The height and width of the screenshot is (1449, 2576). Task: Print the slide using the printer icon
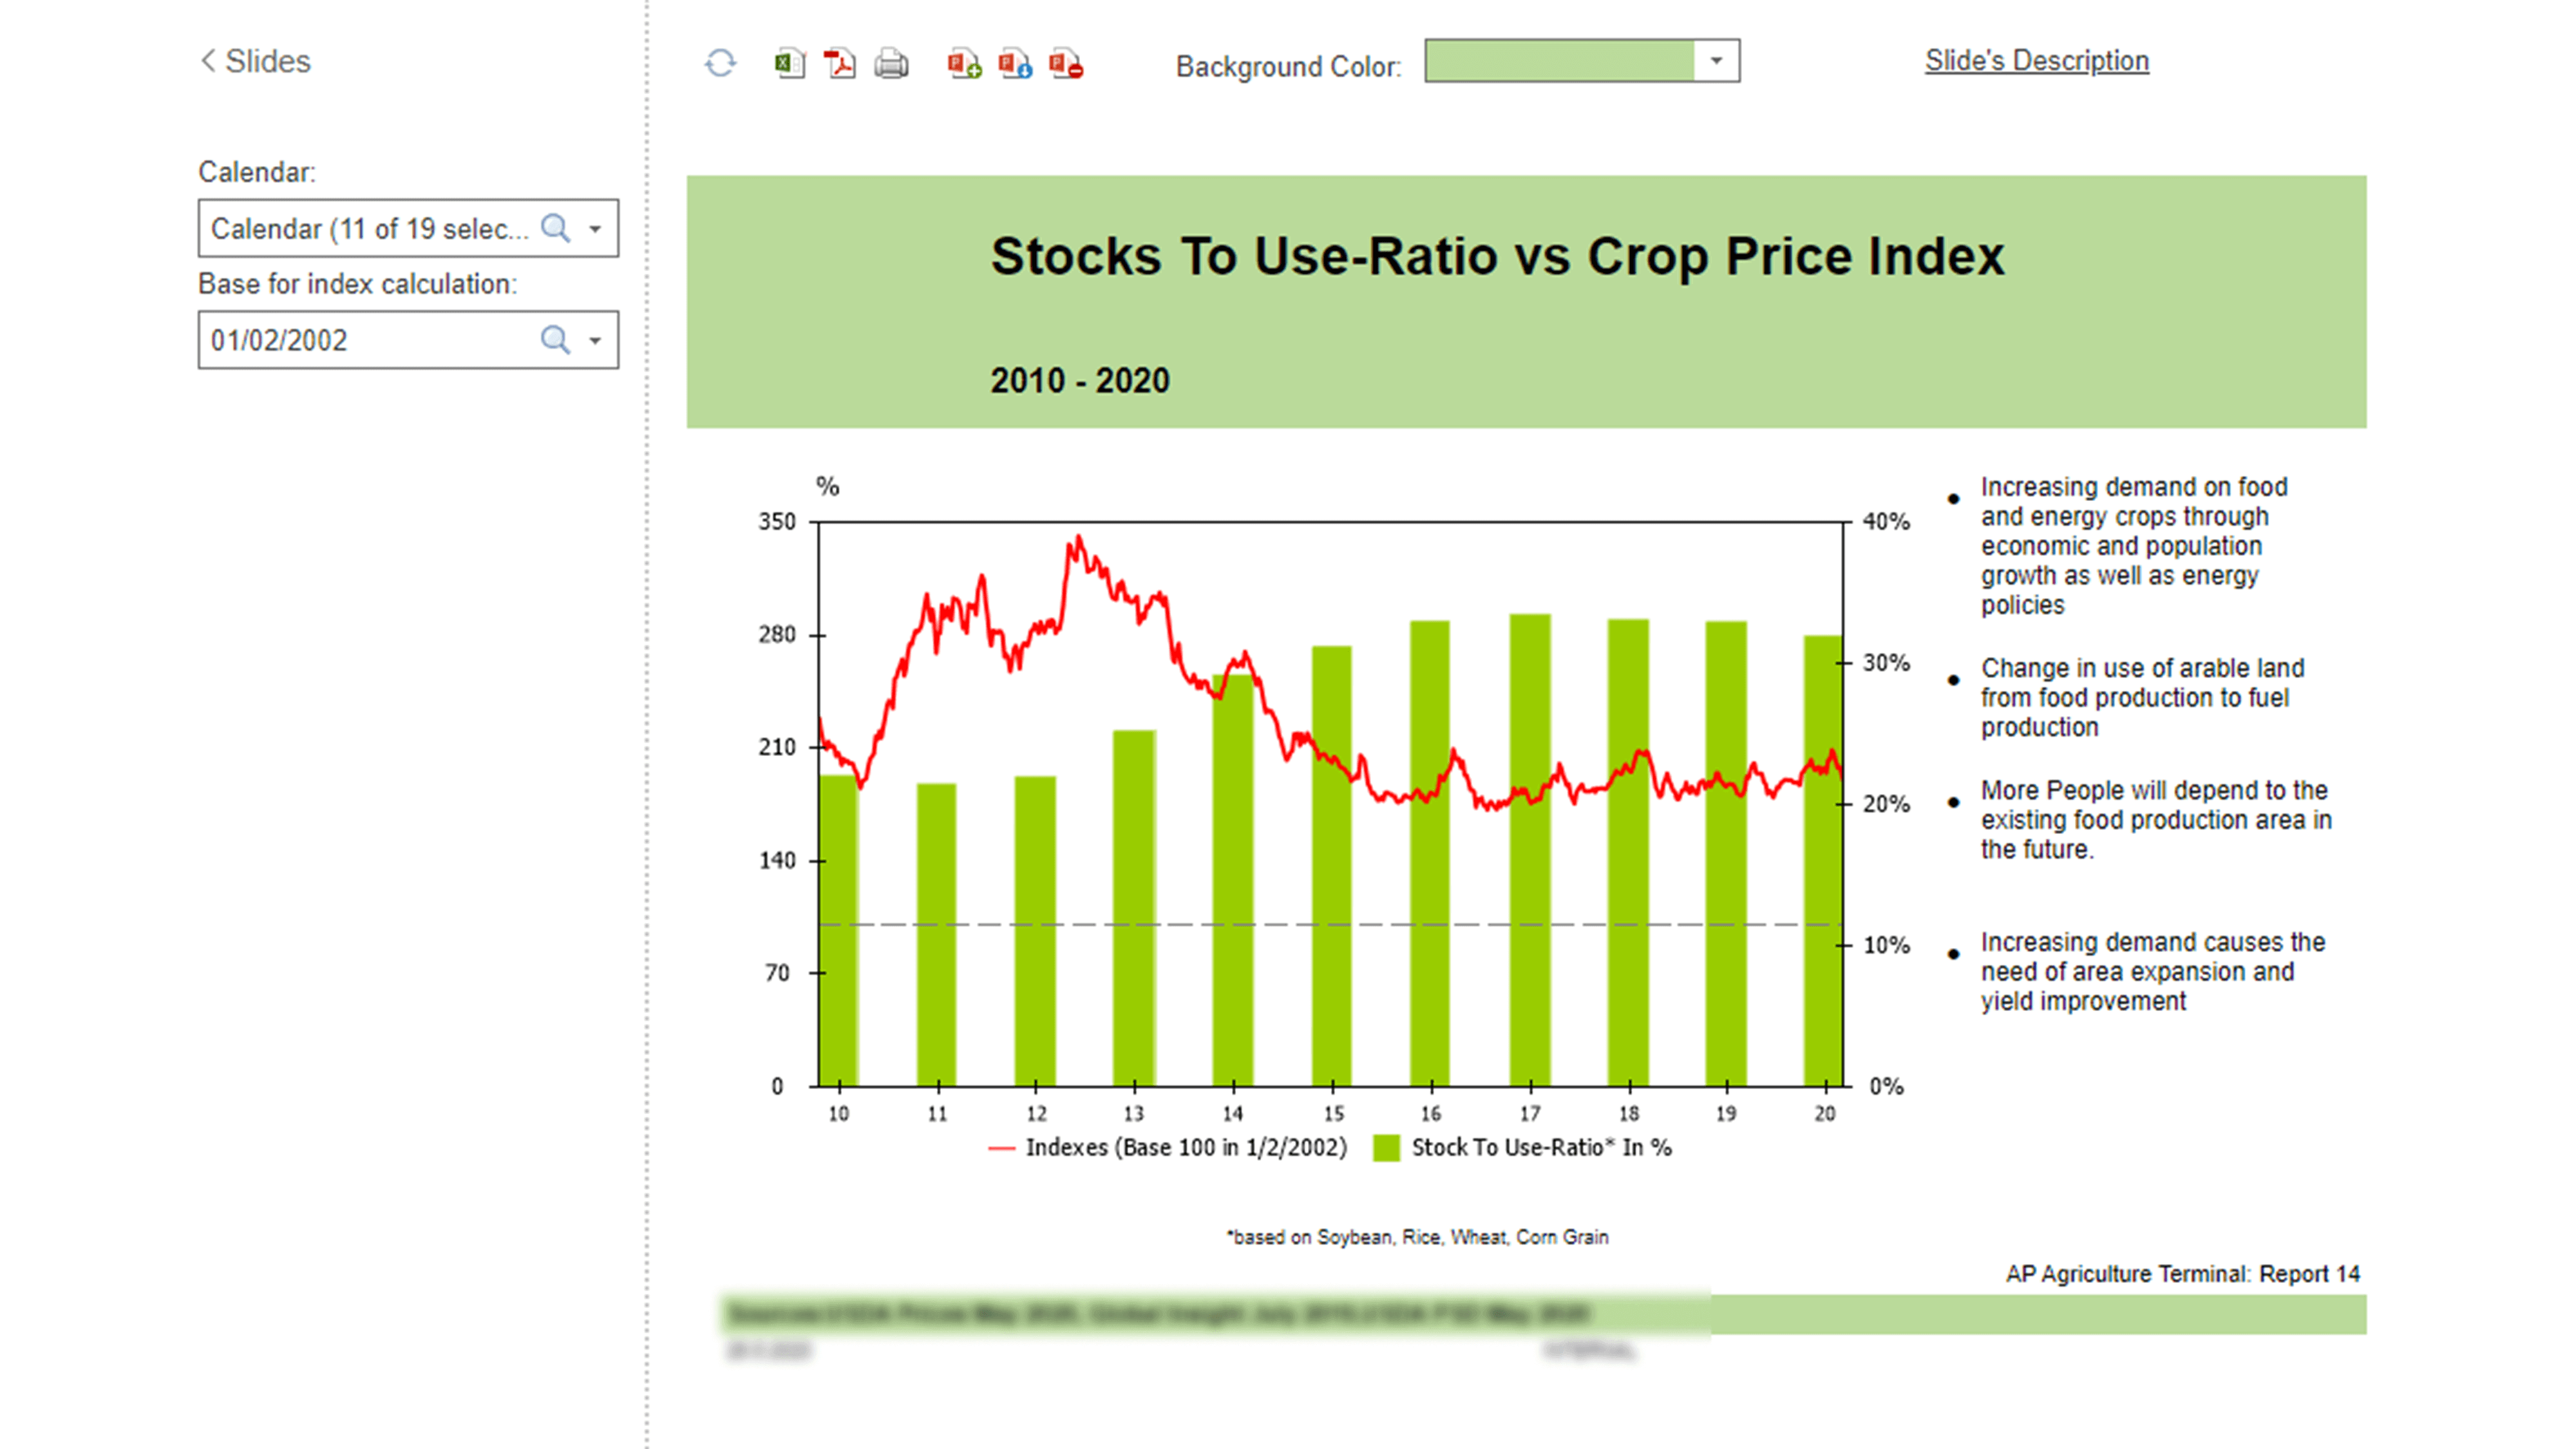pos(891,64)
